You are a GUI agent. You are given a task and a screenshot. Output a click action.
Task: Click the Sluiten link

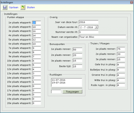(x=31, y=7)
